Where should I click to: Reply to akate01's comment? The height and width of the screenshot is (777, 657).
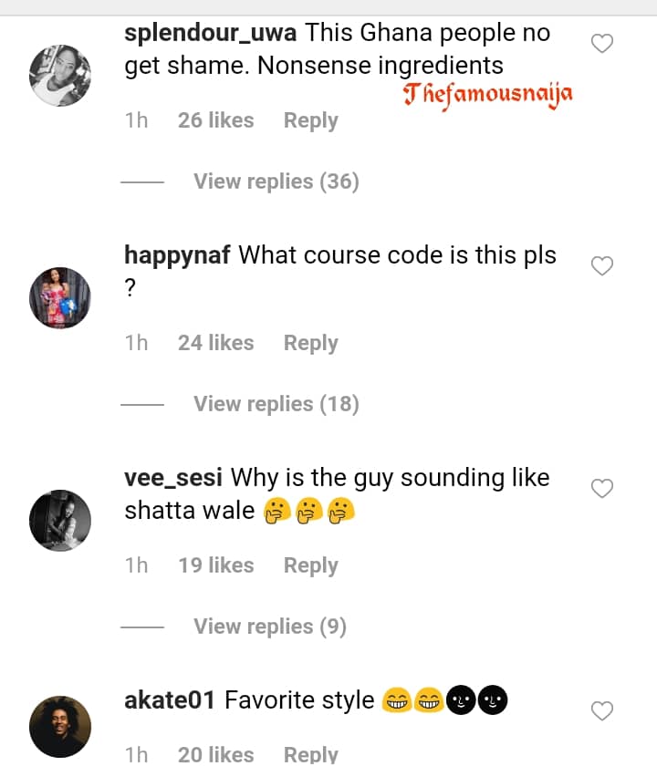tap(310, 754)
